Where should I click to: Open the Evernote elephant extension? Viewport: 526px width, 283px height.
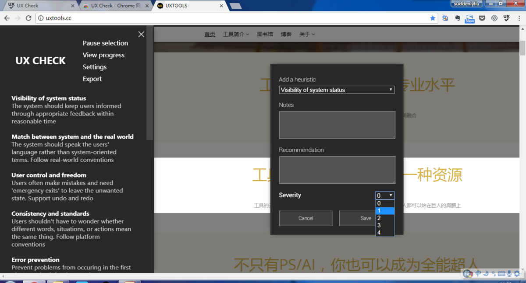point(458,18)
